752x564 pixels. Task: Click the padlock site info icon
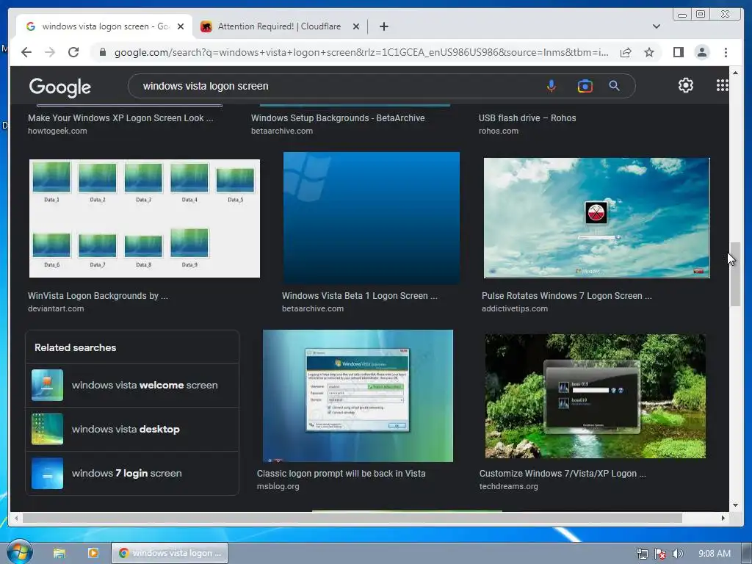coord(103,52)
